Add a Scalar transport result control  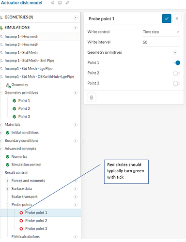[x=76, y=197]
